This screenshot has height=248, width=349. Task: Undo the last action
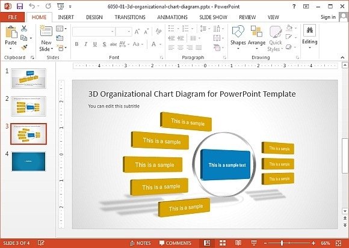[32, 6]
